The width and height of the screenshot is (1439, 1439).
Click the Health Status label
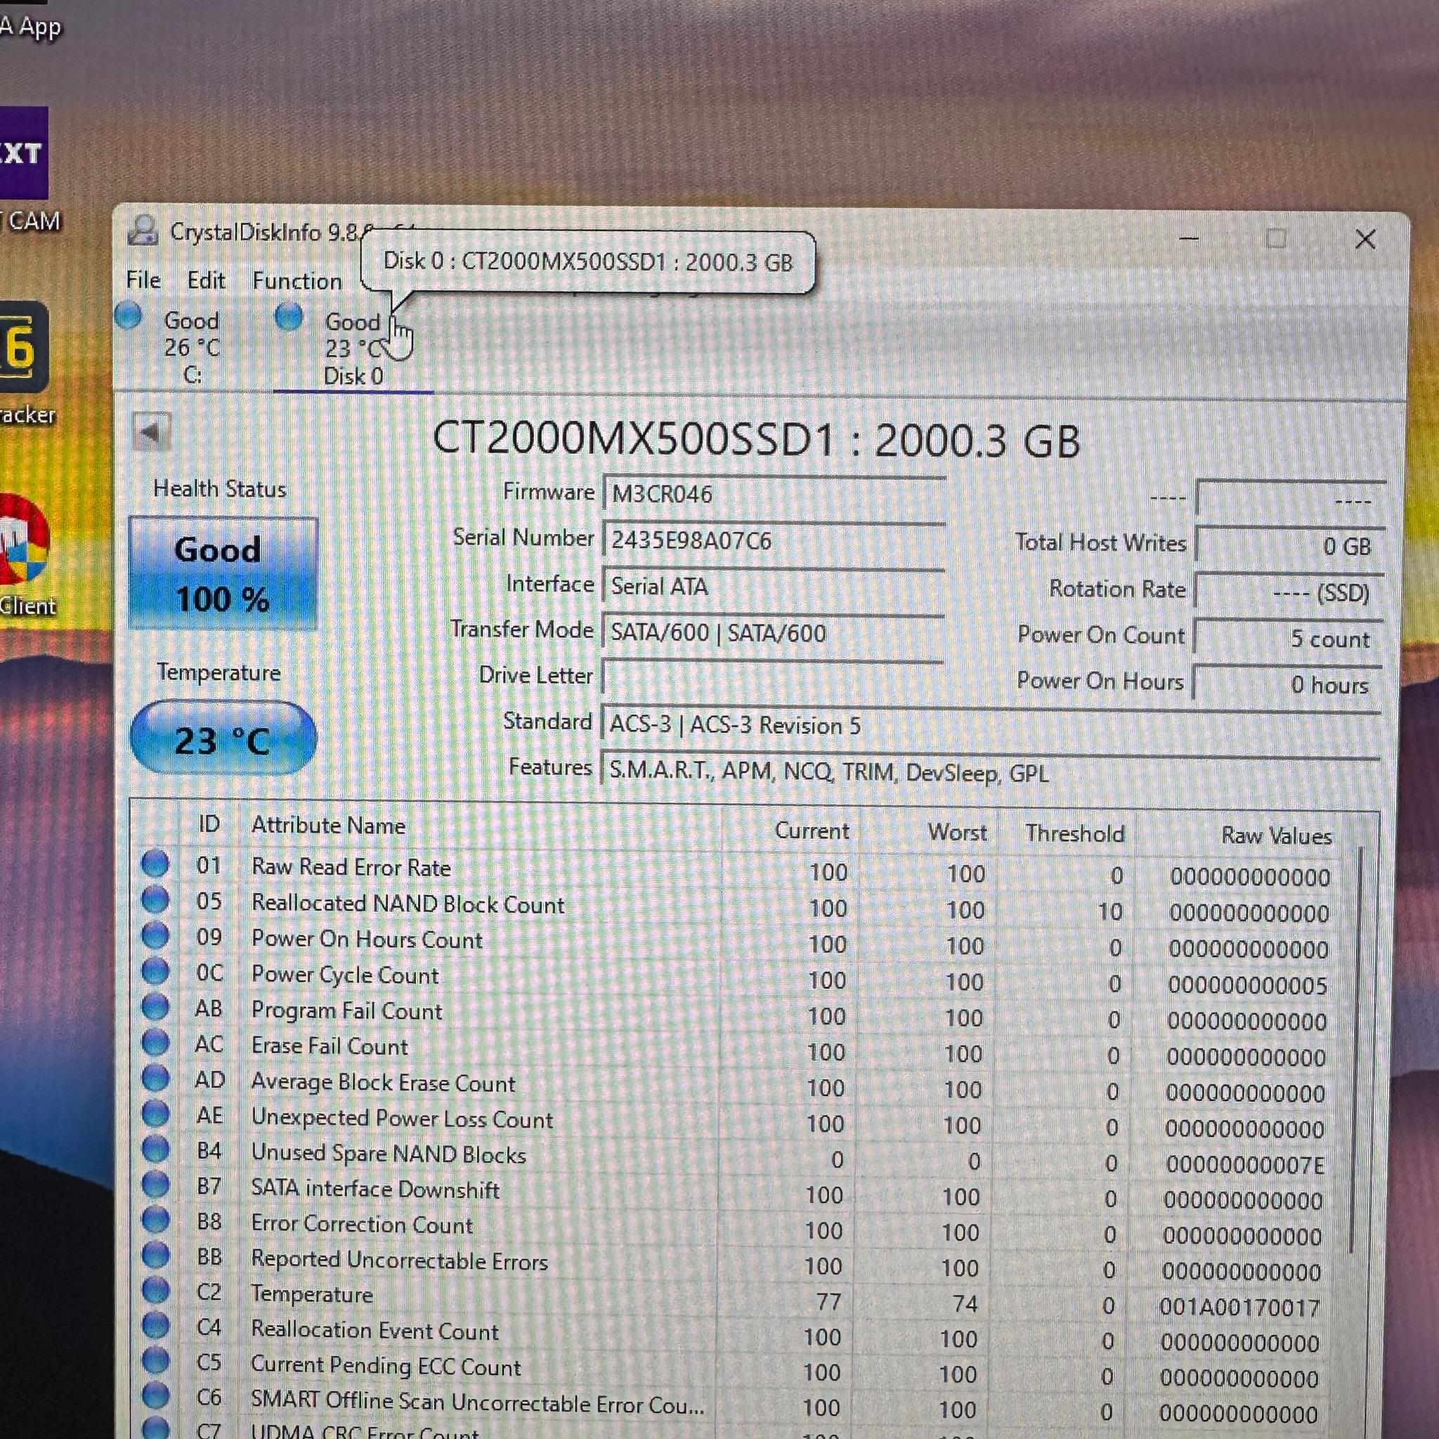click(x=220, y=488)
